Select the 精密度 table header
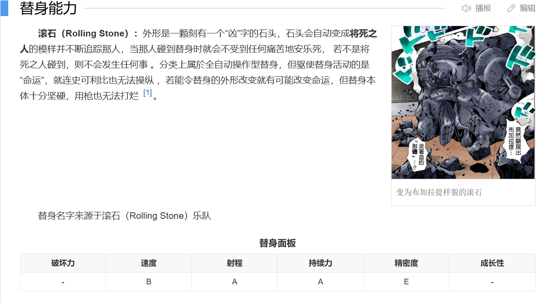Screen dimensions: 543x303 (x=406, y=263)
